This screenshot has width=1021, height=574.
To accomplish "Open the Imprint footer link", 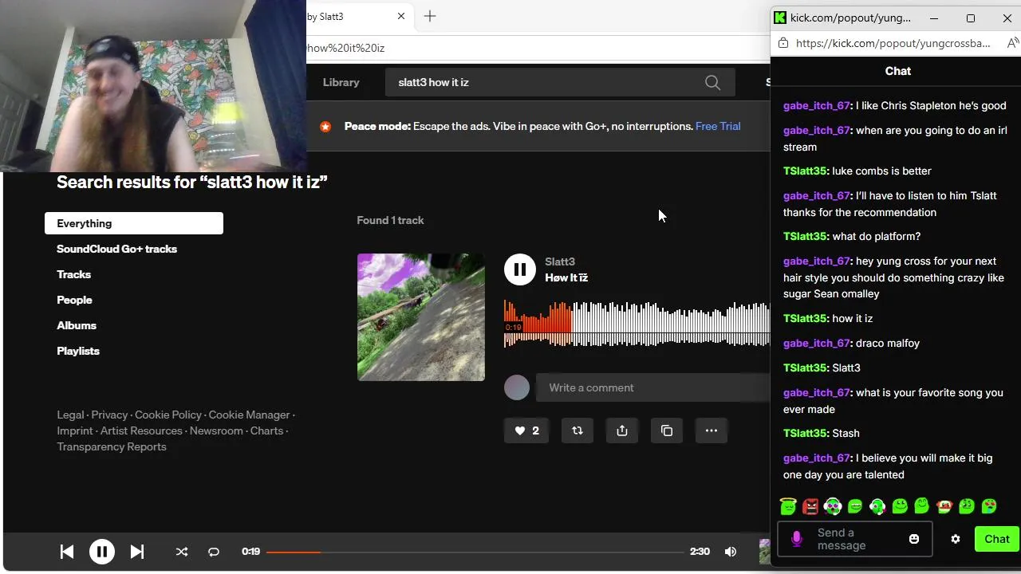I will click(75, 431).
